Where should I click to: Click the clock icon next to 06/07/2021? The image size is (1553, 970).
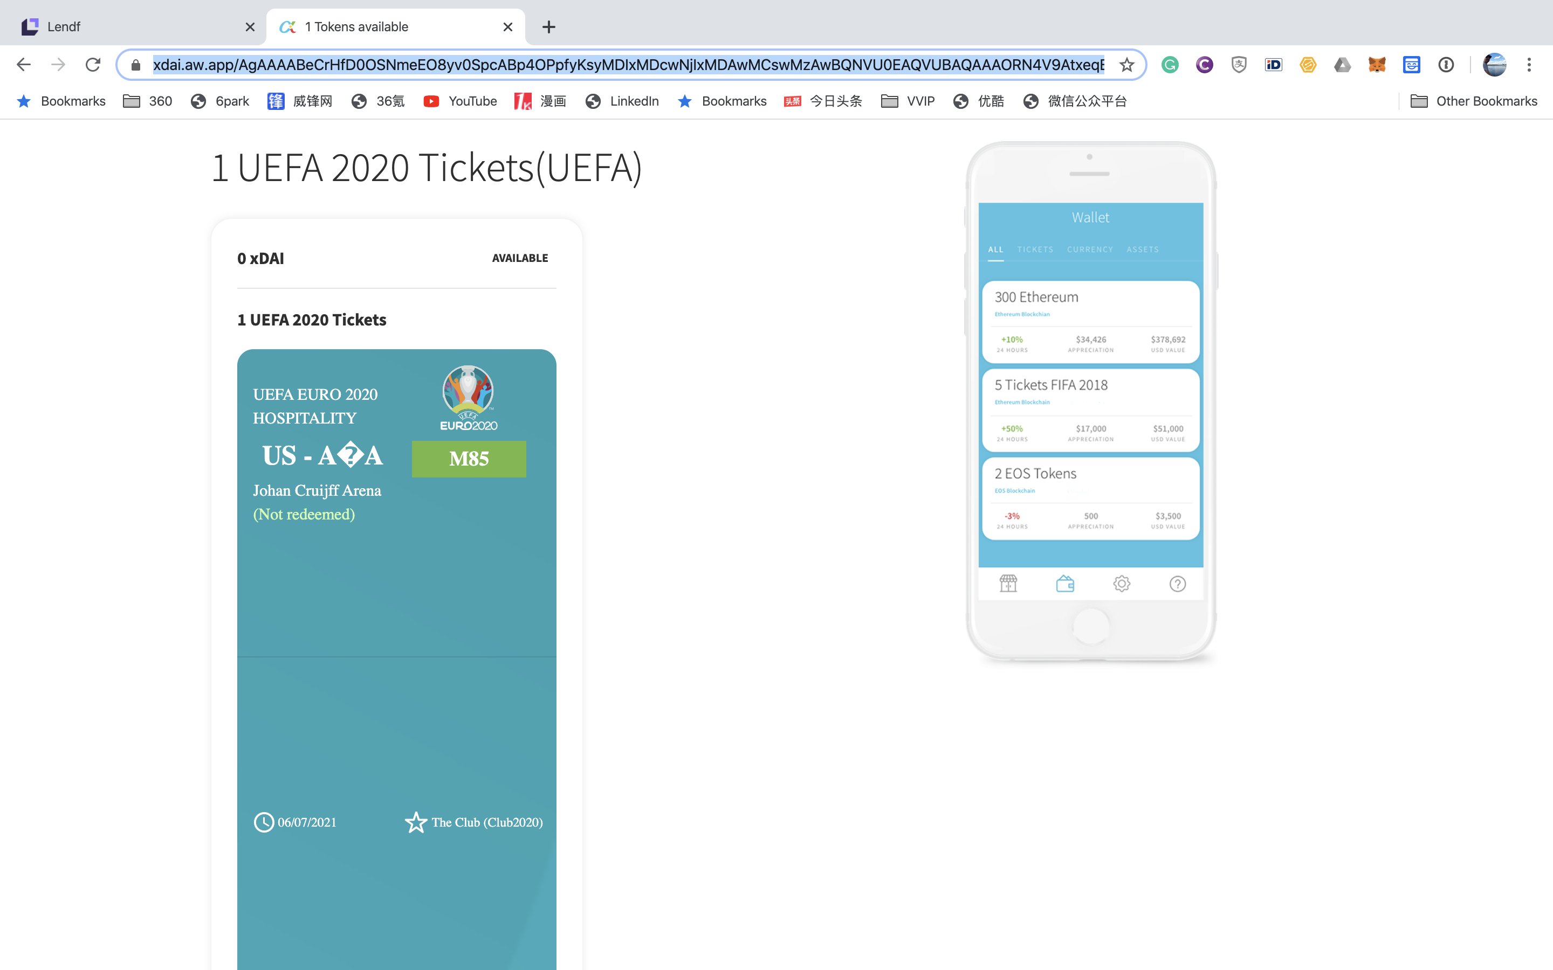[x=263, y=822]
